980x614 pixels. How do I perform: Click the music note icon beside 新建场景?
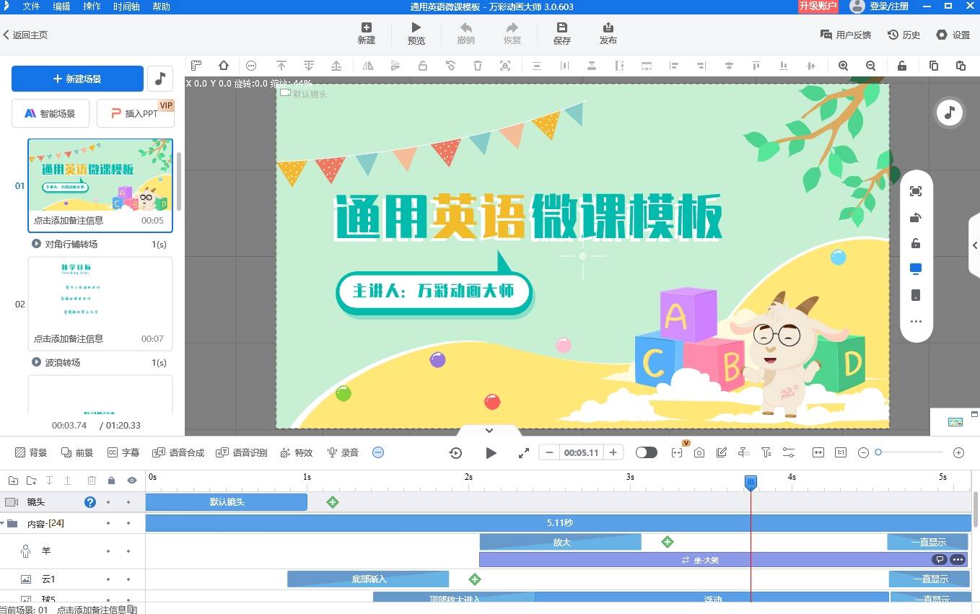click(160, 79)
